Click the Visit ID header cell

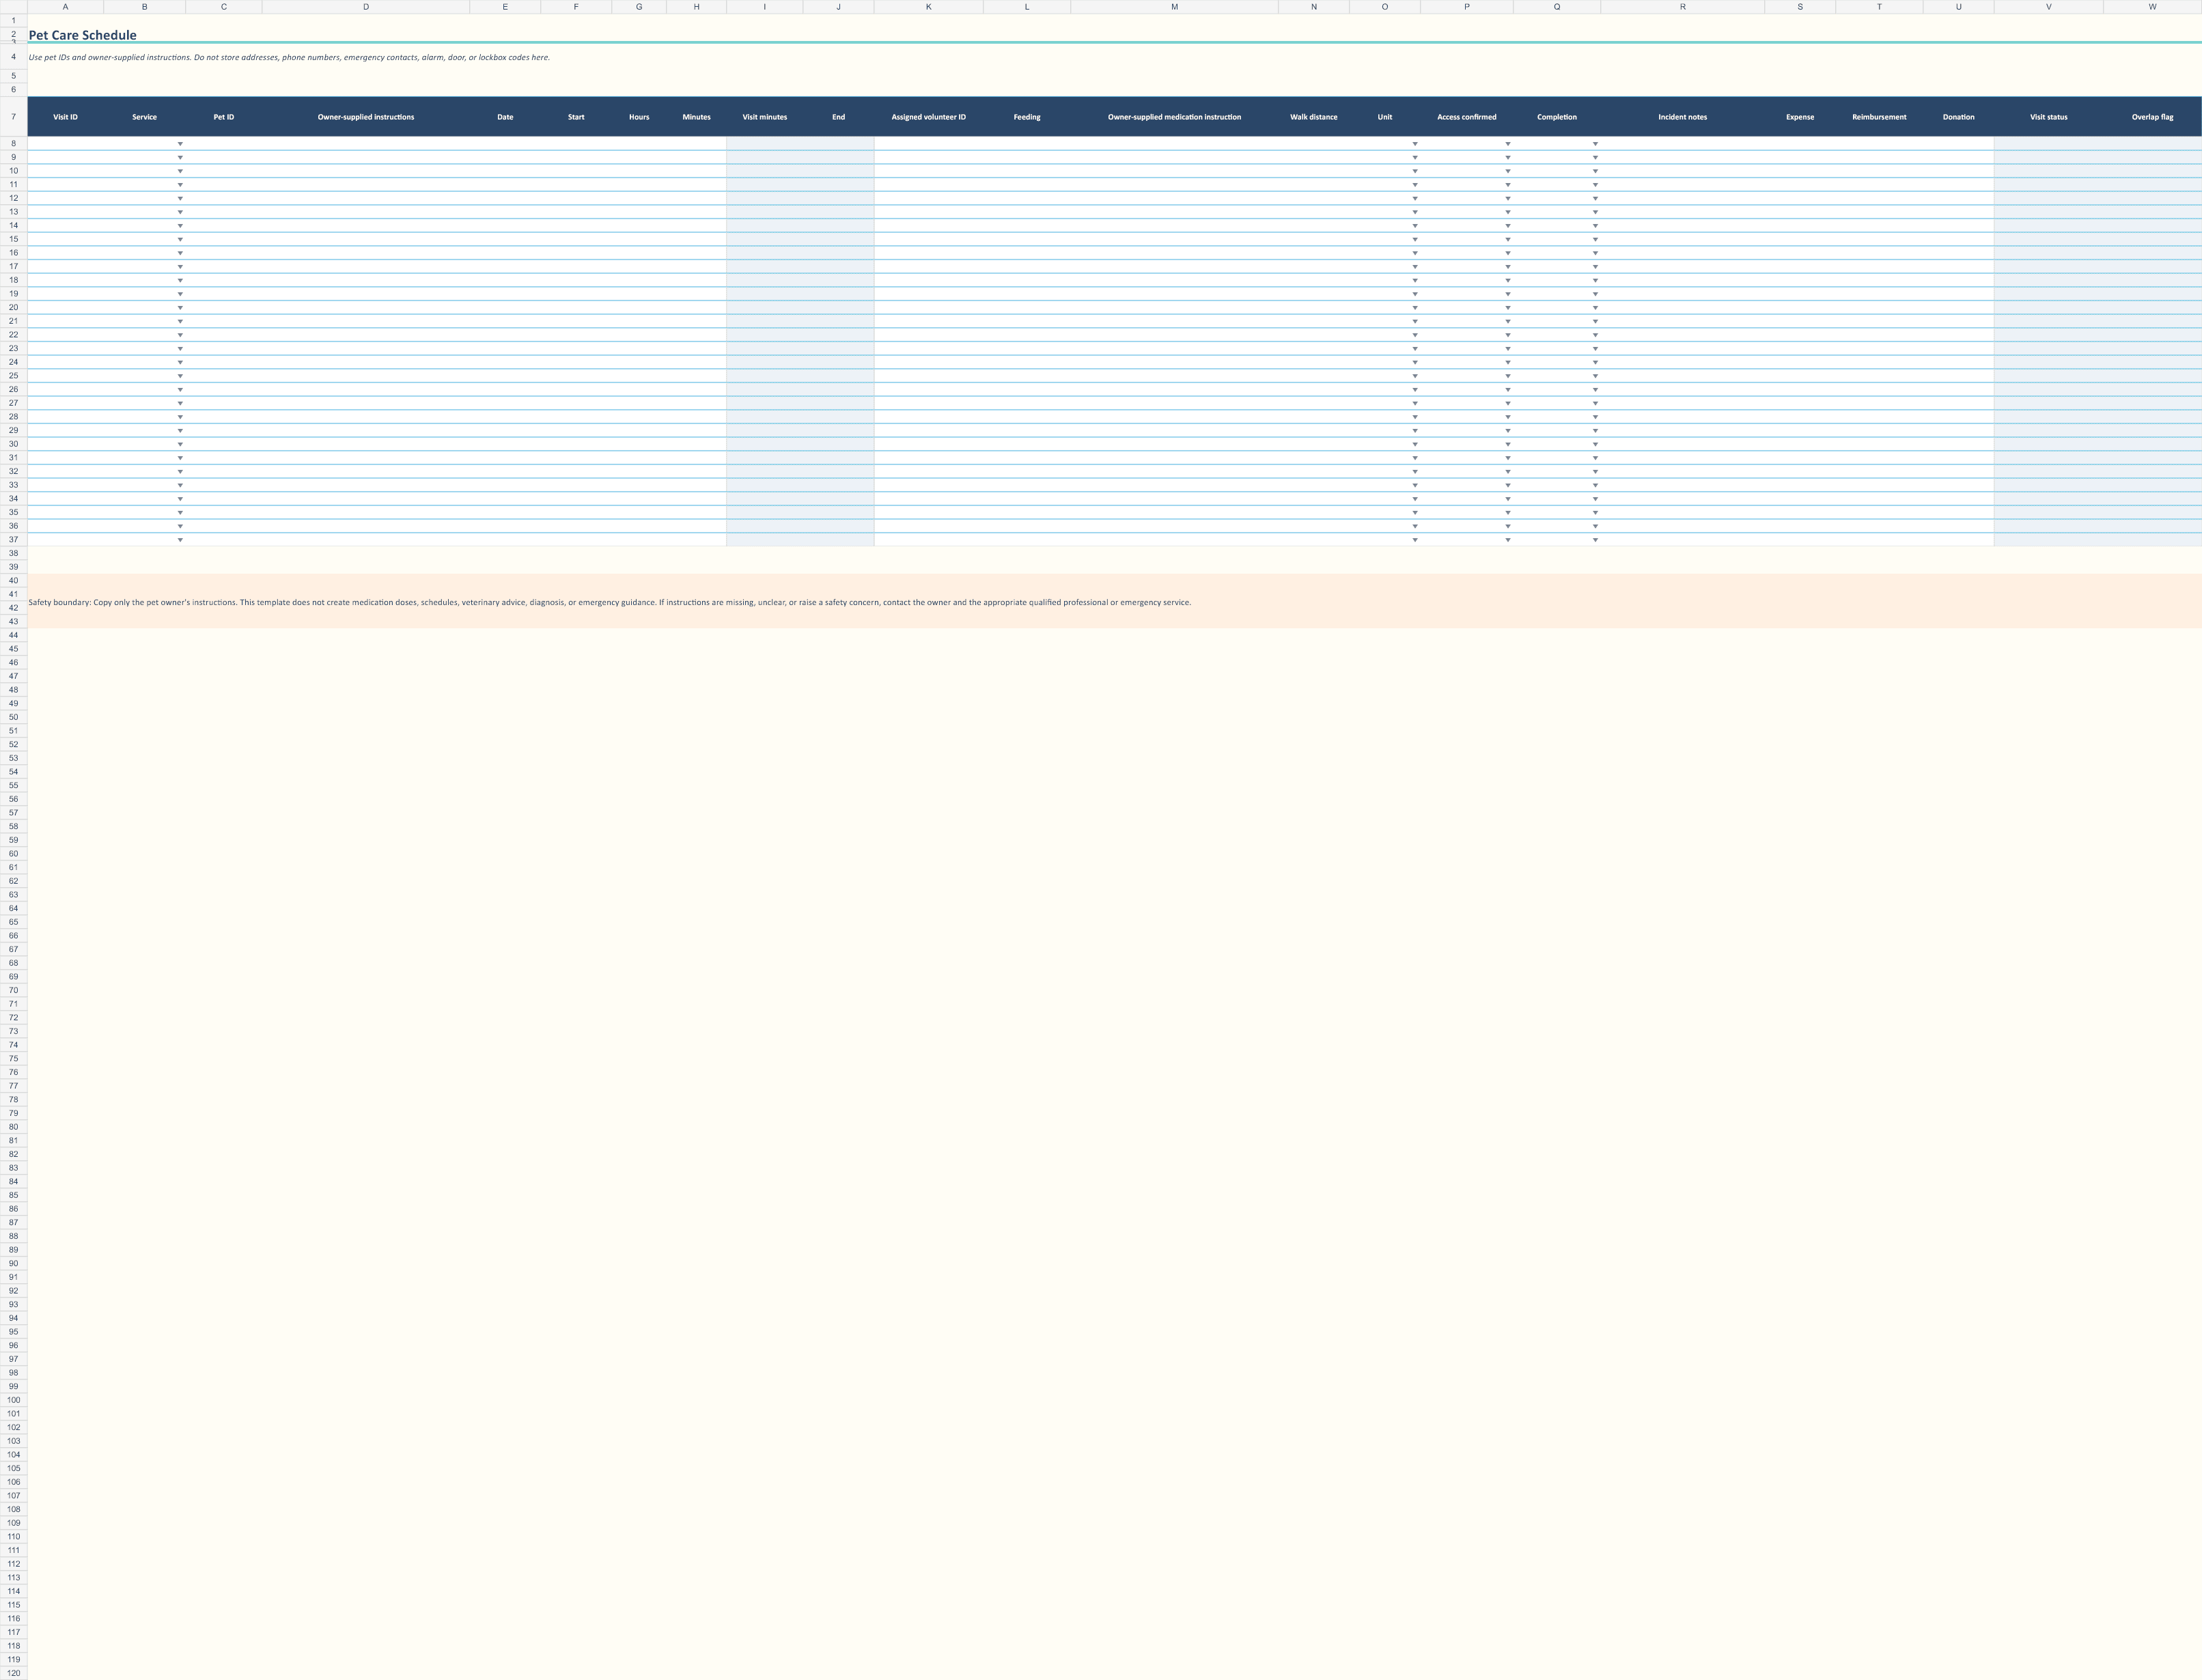pos(65,117)
